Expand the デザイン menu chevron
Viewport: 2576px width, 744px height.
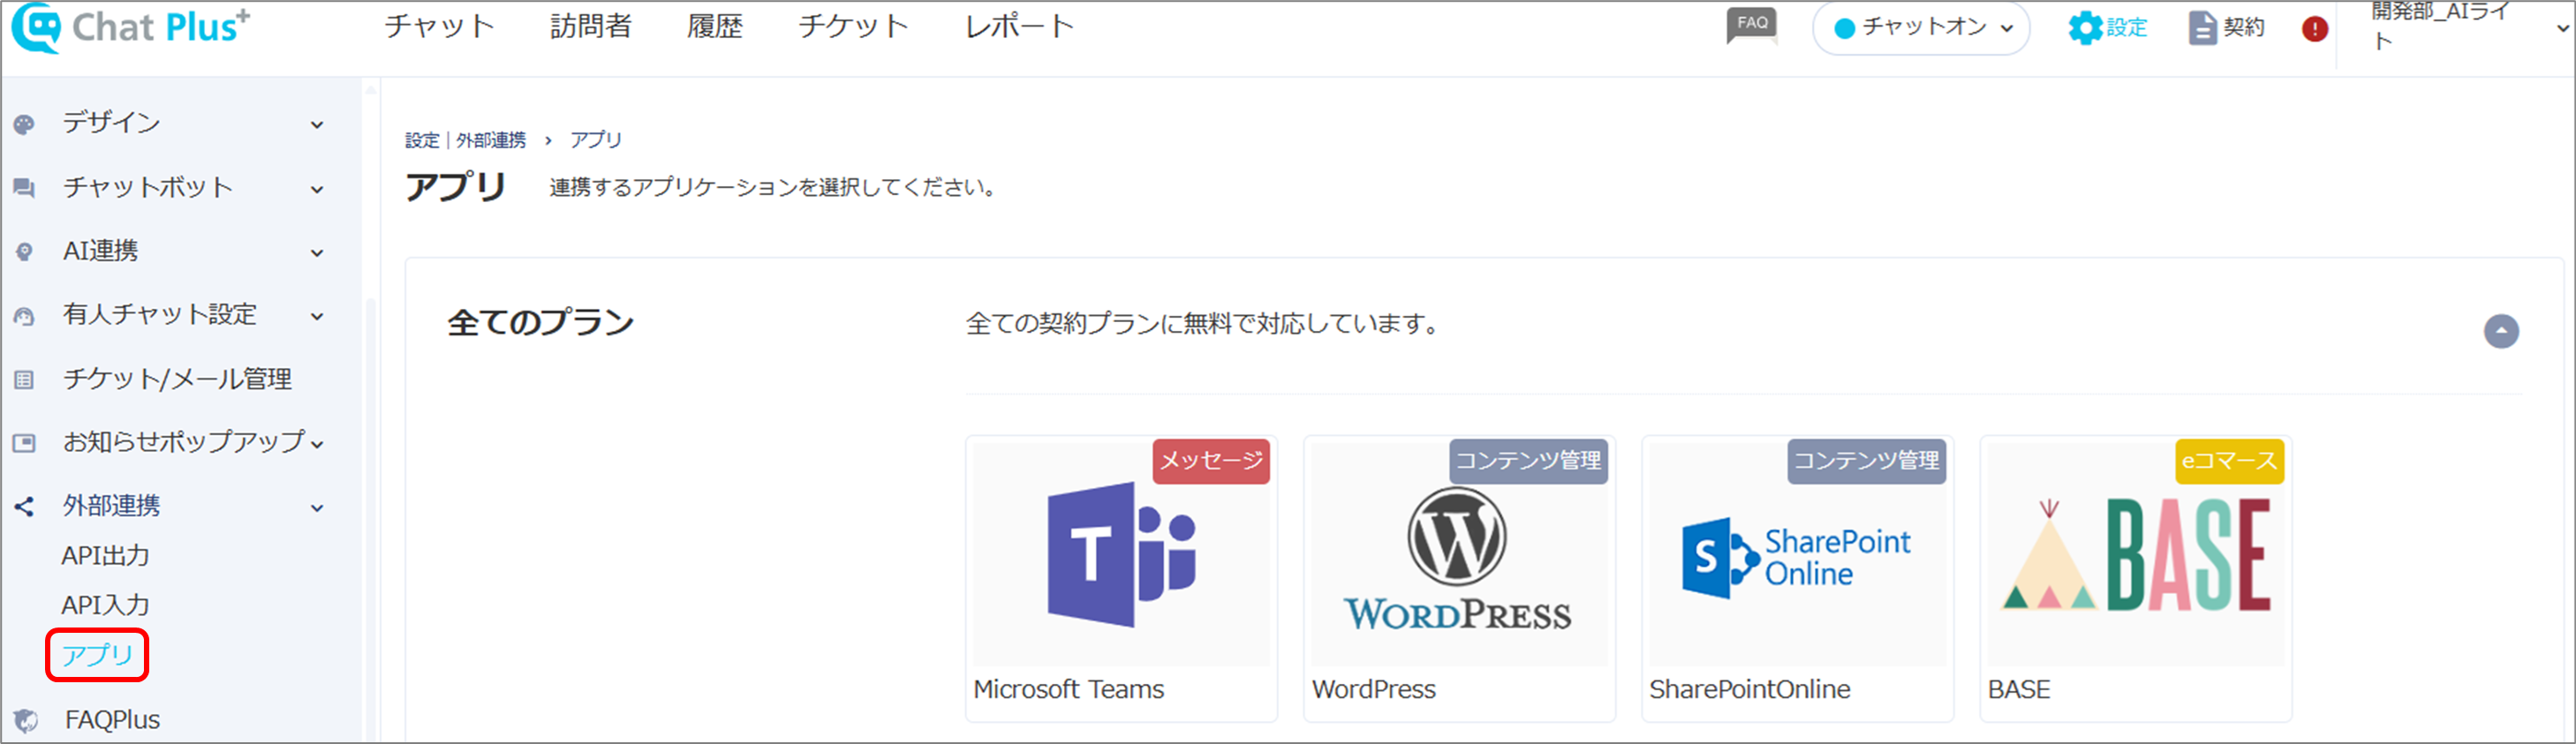point(317,125)
